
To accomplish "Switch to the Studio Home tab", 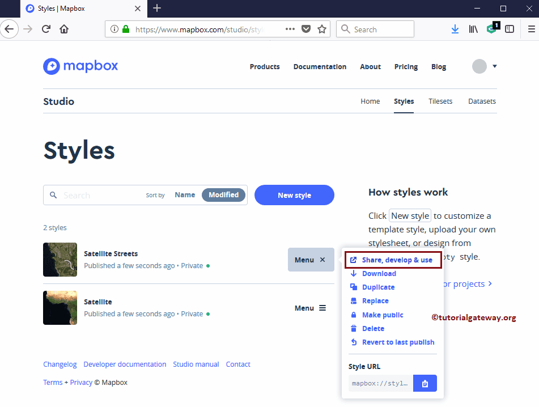I will click(370, 101).
